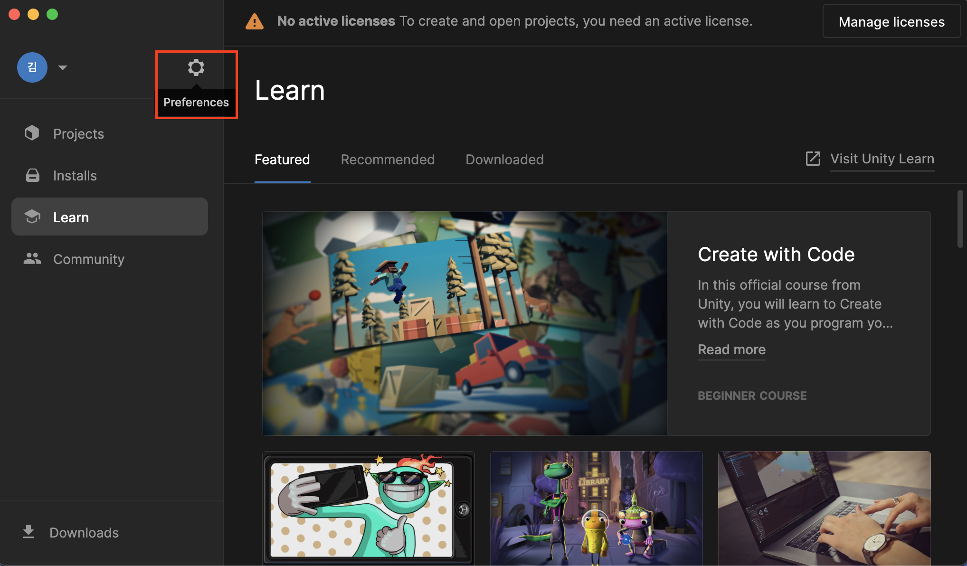Click the vertical scrollbar on the Learn page
This screenshot has height=566, width=967.
pyautogui.click(x=960, y=218)
